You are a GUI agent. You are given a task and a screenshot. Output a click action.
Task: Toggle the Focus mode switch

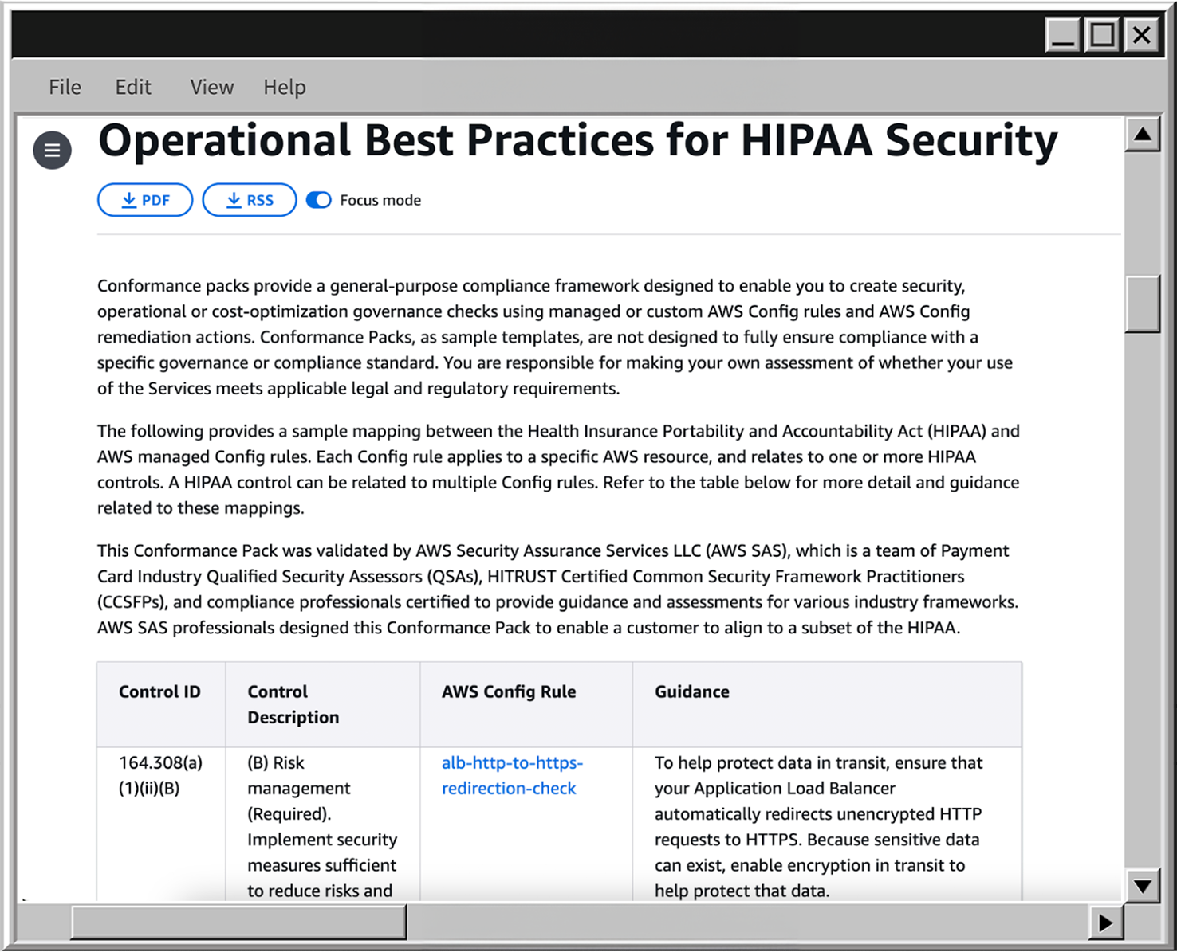pyautogui.click(x=318, y=200)
